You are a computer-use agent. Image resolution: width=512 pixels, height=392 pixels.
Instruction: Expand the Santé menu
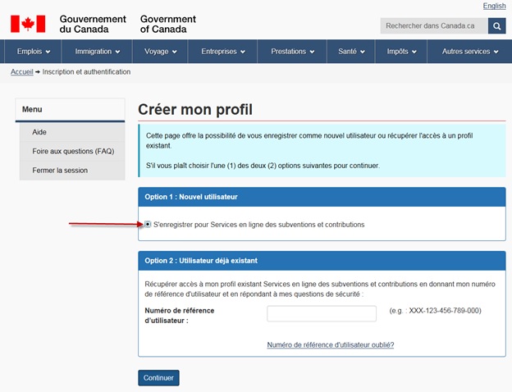(x=352, y=52)
